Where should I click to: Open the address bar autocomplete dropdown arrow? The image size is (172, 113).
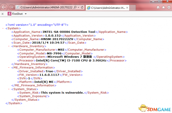[78, 8]
